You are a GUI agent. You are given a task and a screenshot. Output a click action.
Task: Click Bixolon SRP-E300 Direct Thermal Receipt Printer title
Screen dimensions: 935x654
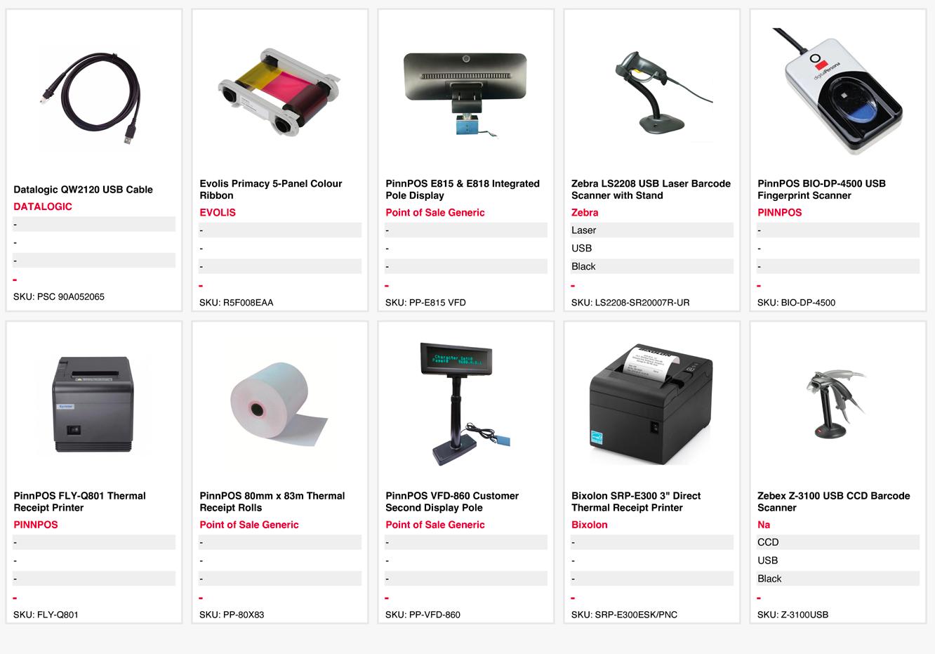636,502
